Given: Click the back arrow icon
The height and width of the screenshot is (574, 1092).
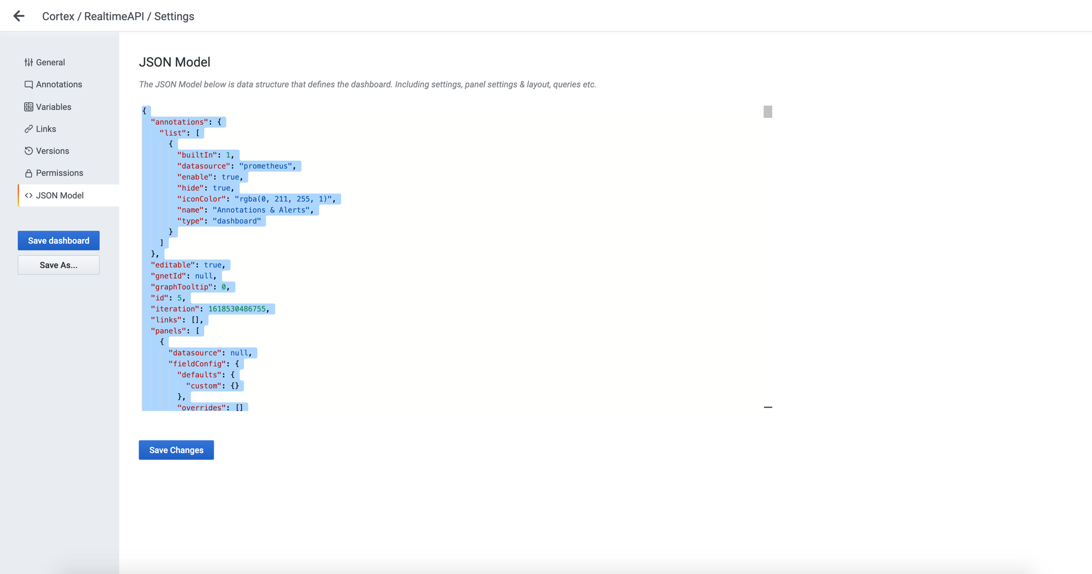Looking at the screenshot, I should coord(19,16).
